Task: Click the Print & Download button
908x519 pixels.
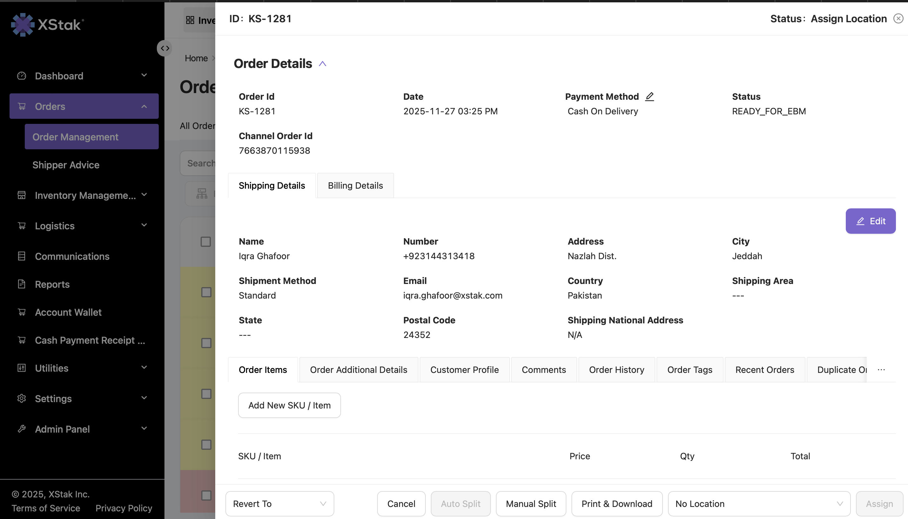Action: (x=617, y=504)
